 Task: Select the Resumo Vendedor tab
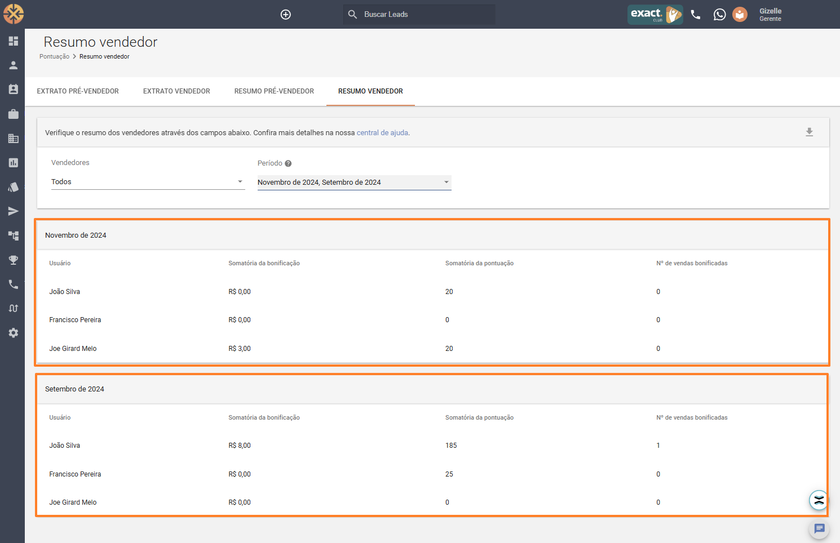click(370, 91)
